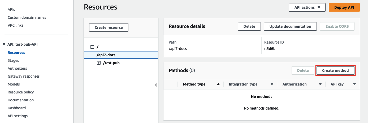This screenshot has height=123, width=368.
Task: Click the Resources page heading
Action: (101, 7)
